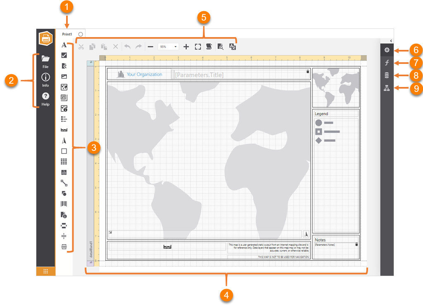Select the Table grid tool

64,162
